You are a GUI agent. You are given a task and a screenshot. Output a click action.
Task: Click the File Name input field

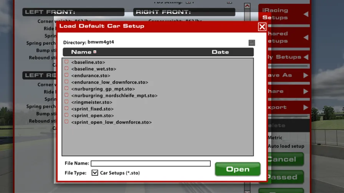point(151,164)
